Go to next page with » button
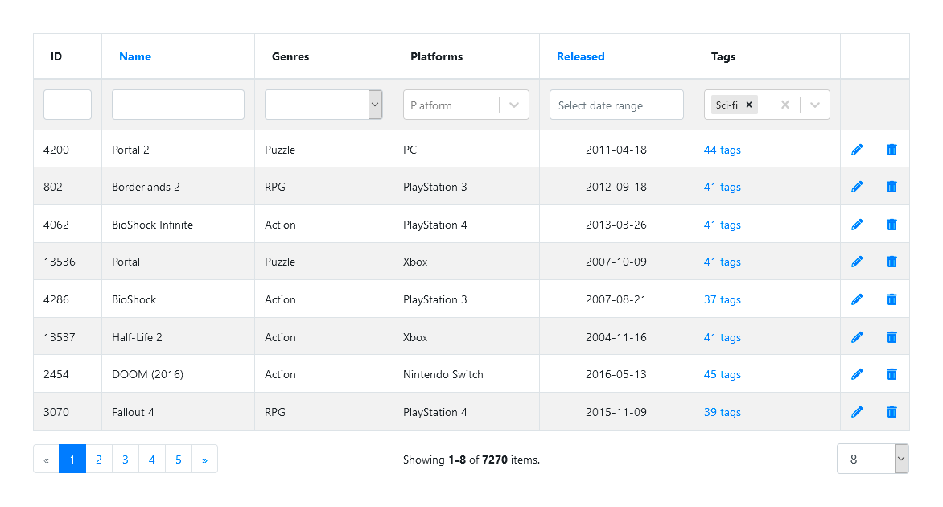The height and width of the screenshot is (507, 943). [204, 459]
